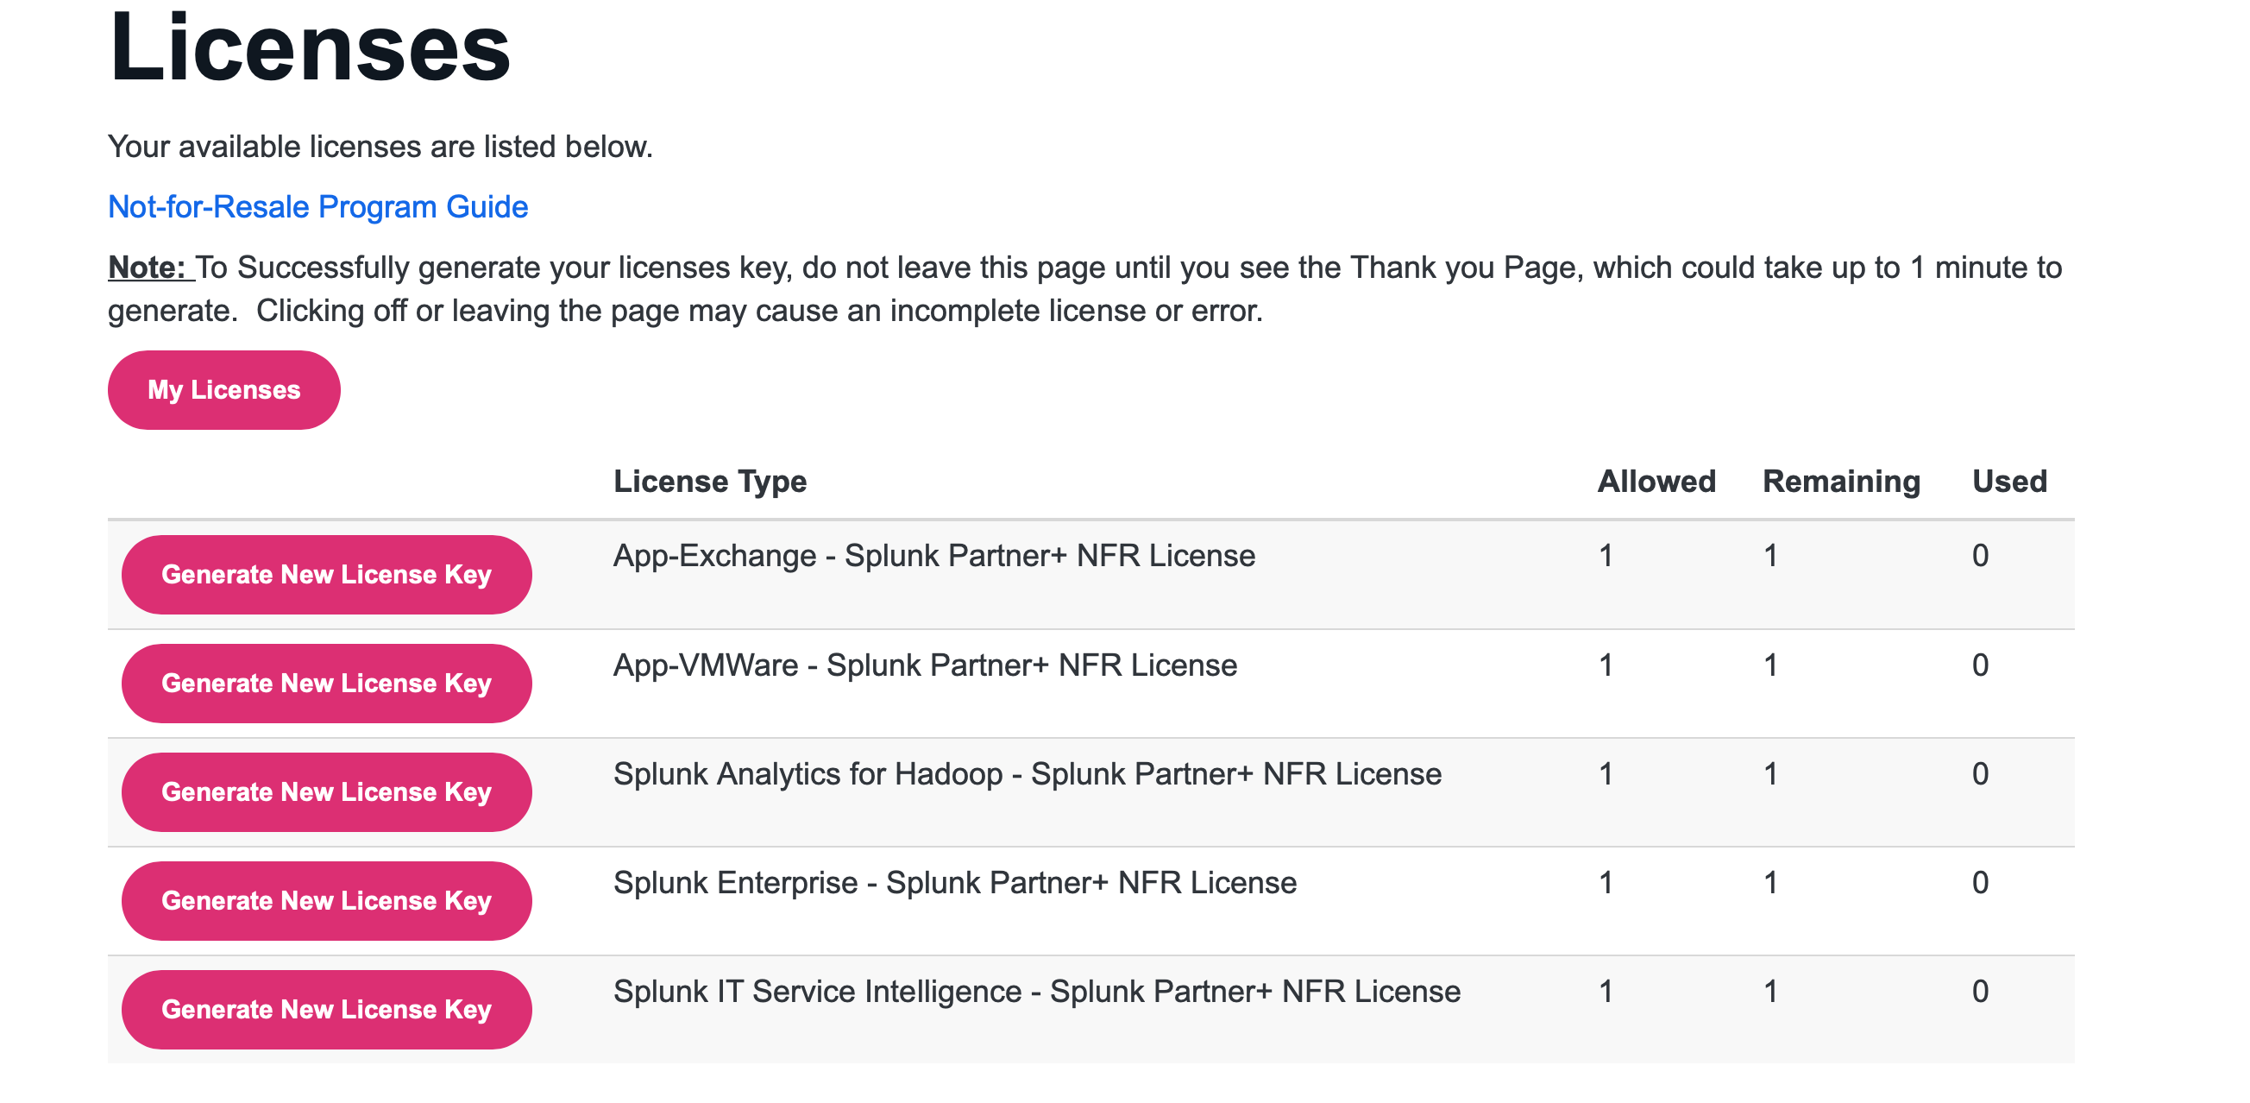The width and height of the screenshot is (2250, 1103).
Task: Click the Allowed column header
Action: click(1656, 481)
